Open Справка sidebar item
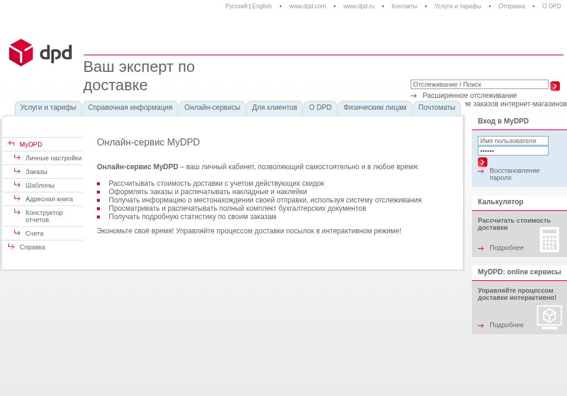This screenshot has width=567, height=396. pos(32,247)
